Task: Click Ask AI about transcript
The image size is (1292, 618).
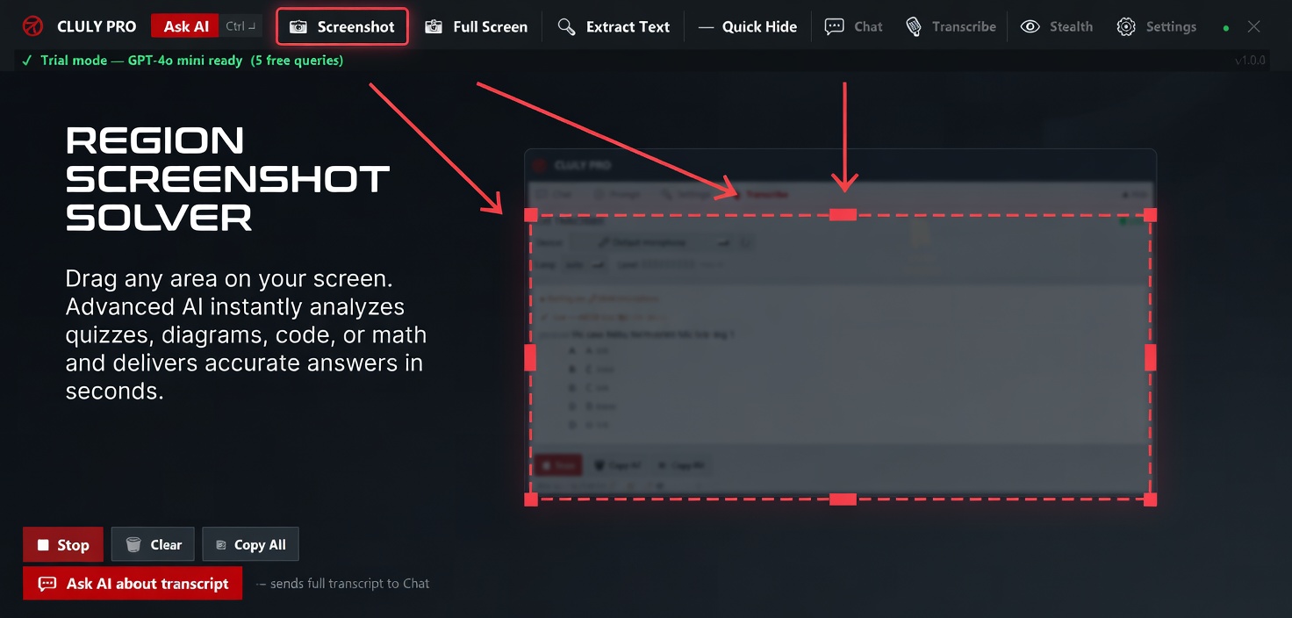Action: point(133,583)
